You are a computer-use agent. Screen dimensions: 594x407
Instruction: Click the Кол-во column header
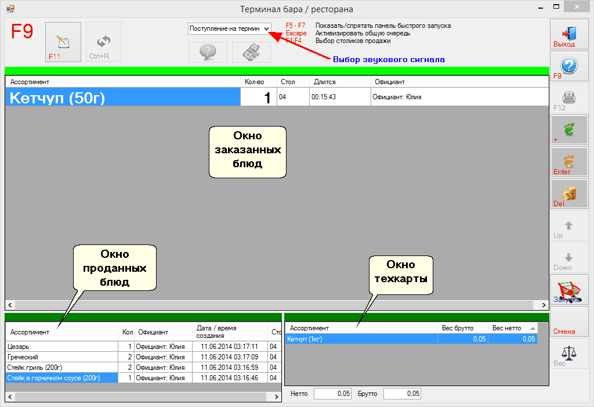[x=259, y=82]
